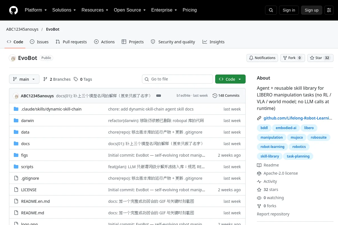Open the bddl topic tag
338x225 pixels.
[x=264, y=128]
